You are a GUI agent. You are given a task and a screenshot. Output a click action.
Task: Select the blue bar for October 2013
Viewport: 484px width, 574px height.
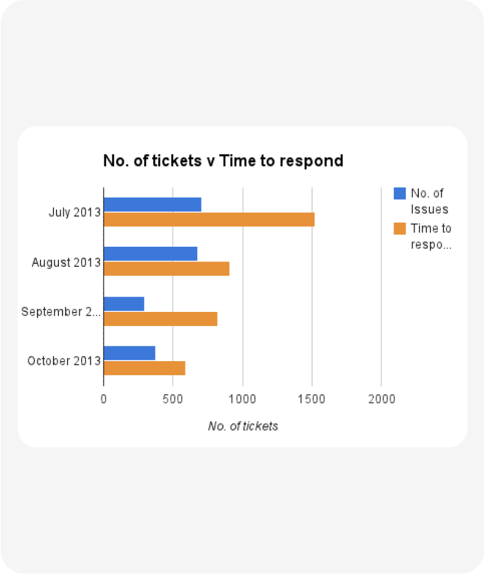(x=130, y=353)
